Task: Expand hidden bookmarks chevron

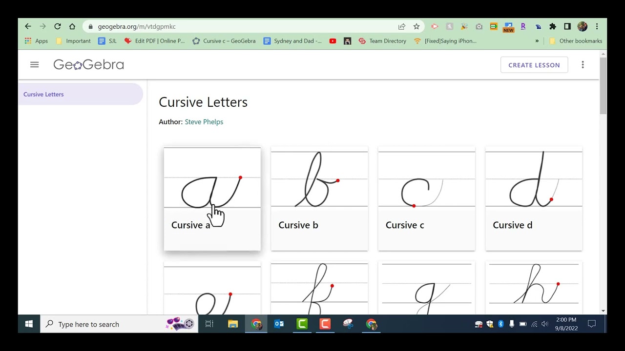Action: point(537,41)
